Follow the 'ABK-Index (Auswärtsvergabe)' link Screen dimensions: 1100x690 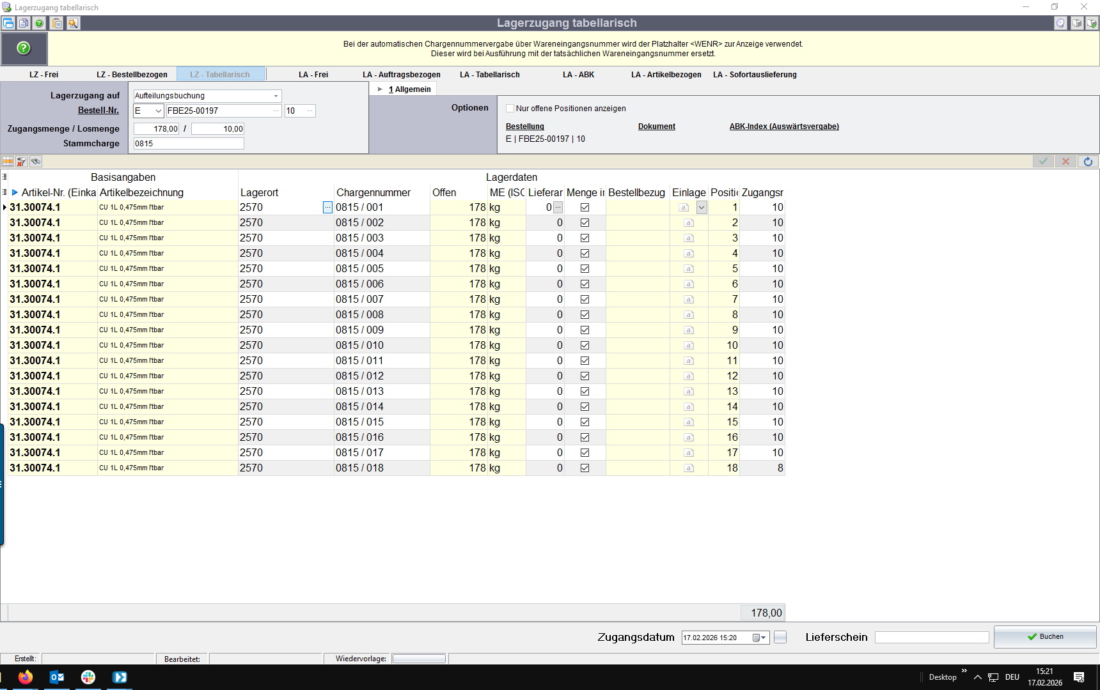[783, 126]
